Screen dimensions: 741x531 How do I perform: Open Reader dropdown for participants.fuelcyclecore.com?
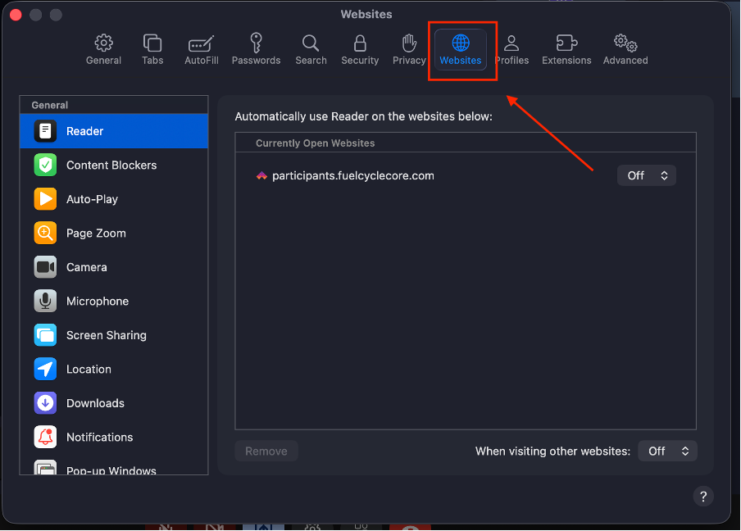(x=646, y=175)
